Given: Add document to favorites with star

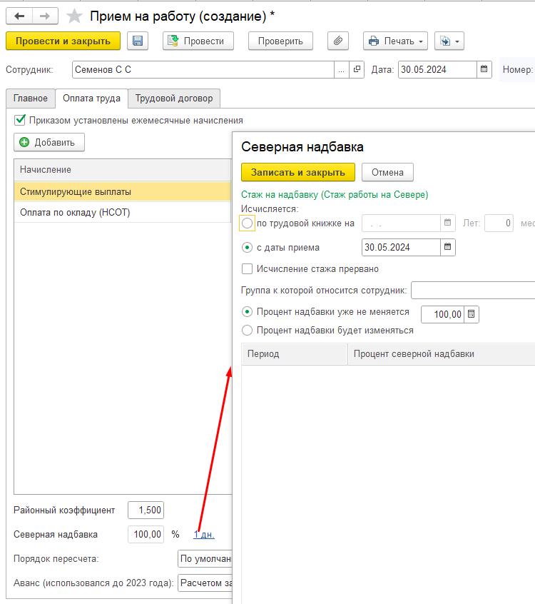Looking at the screenshot, I should (74, 16).
